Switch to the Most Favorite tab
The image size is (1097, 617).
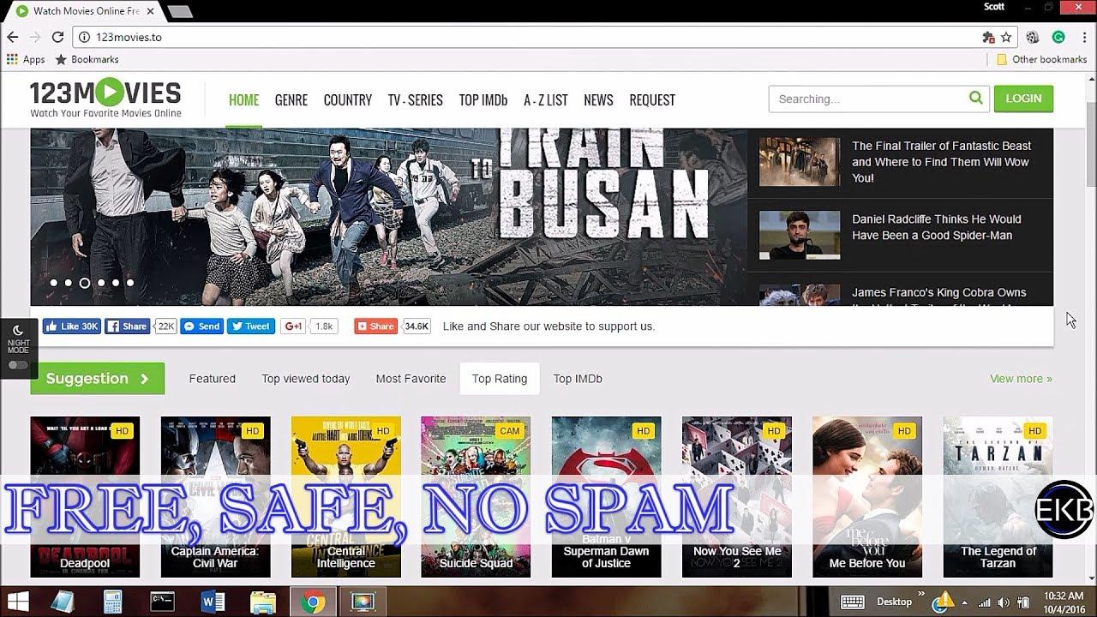tap(411, 378)
